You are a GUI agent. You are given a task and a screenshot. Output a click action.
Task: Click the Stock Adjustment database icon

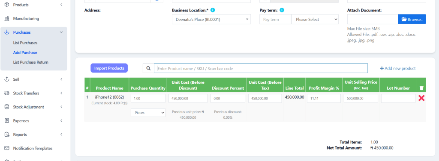click(7, 107)
